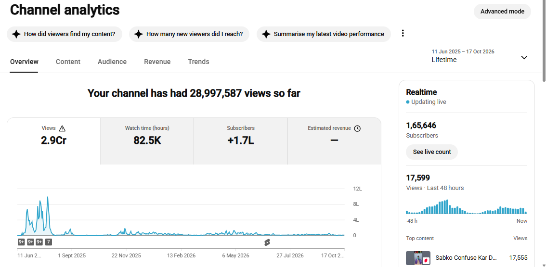The width and height of the screenshot is (546, 267).
Task: Click the clock icon next to Estimated revenue
Action: (x=357, y=128)
